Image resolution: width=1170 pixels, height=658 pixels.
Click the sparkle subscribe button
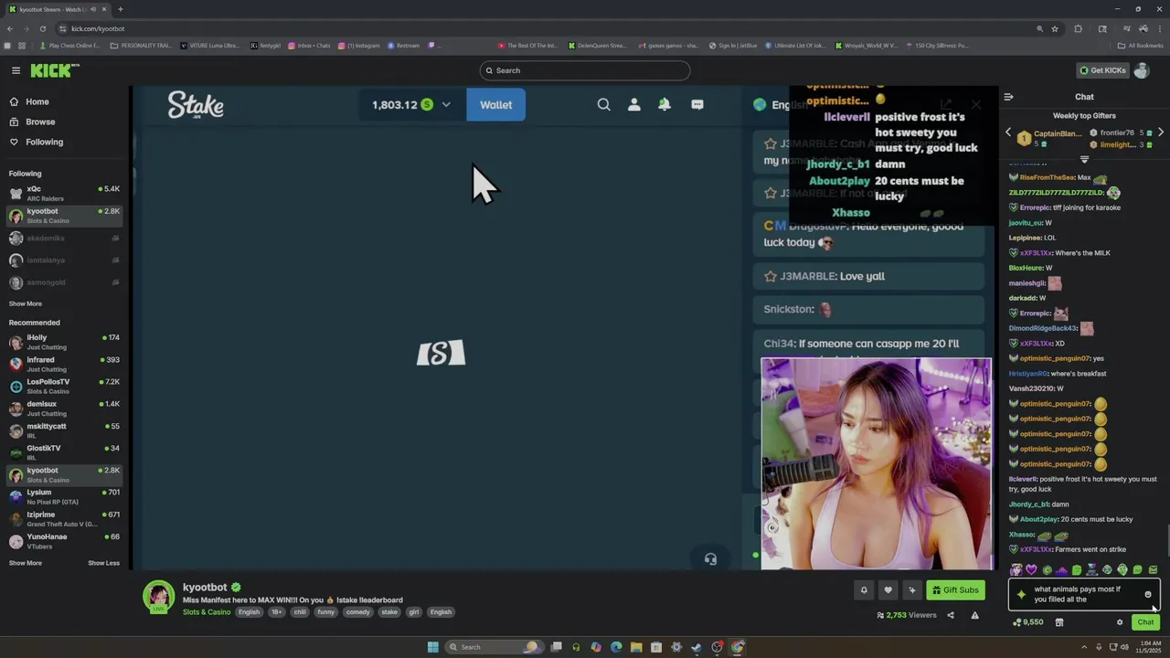click(911, 590)
